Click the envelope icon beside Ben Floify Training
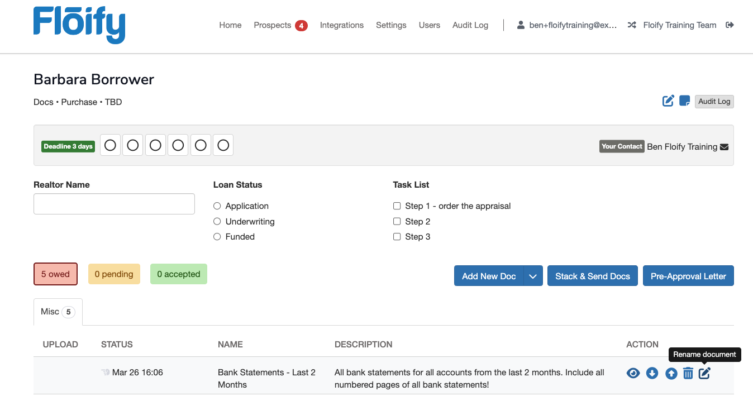Image resolution: width=753 pixels, height=396 pixels. coord(725,147)
